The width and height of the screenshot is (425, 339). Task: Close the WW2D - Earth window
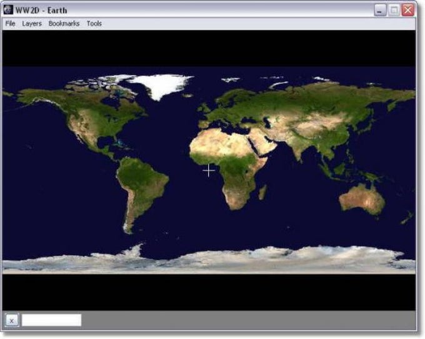click(407, 11)
